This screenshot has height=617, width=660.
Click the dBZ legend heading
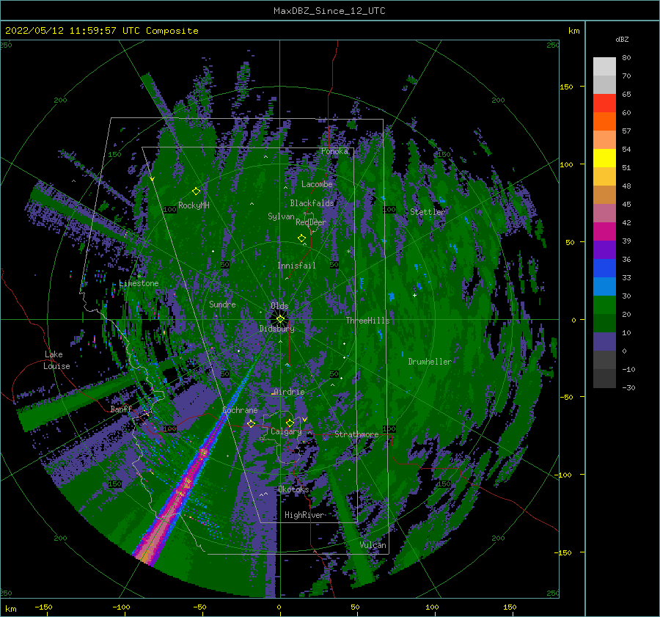(622, 39)
